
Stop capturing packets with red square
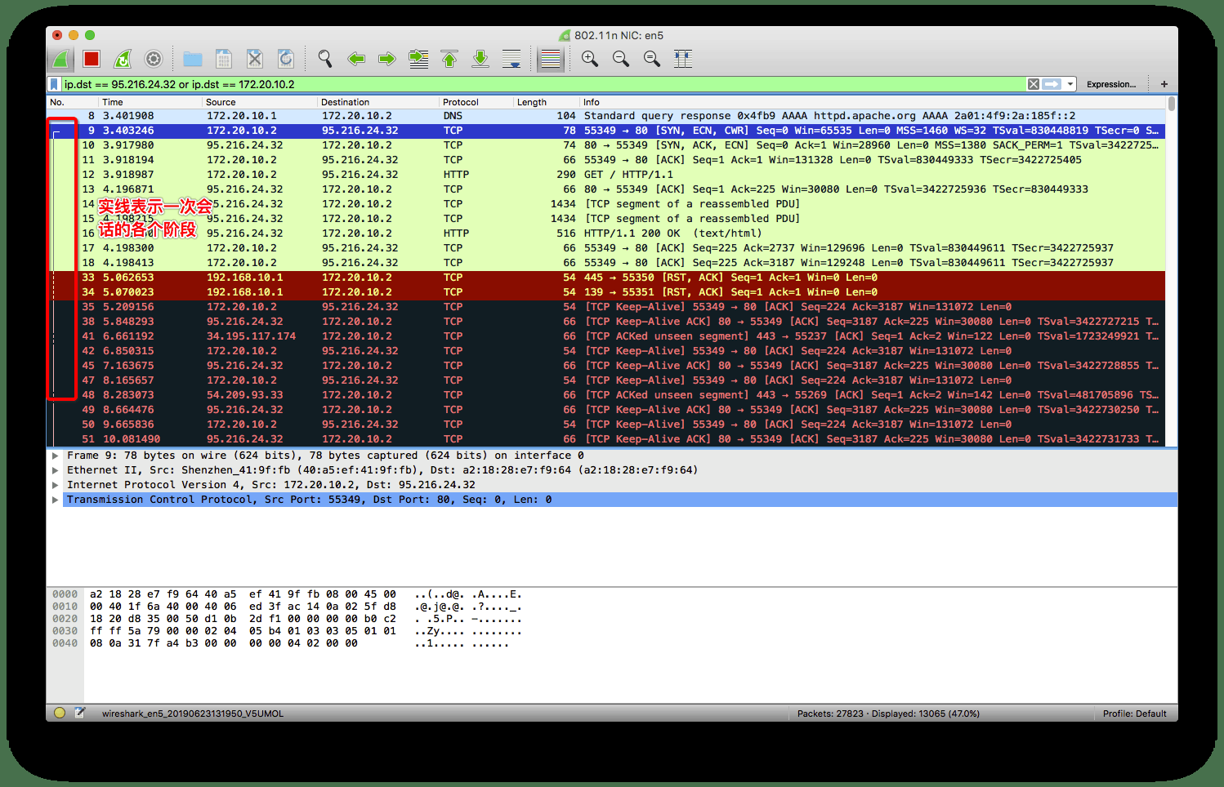coord(92,59)
